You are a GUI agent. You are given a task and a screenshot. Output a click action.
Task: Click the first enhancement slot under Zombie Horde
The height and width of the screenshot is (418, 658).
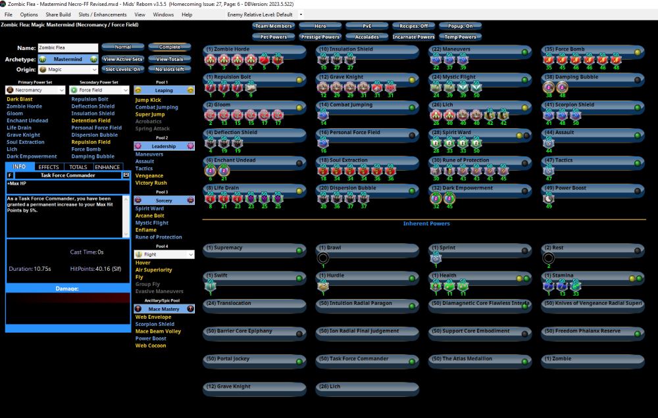coord(211,60)
